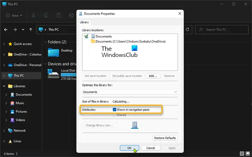The image size is (252, 157).
Task: Expand the Network tree node
Action: [x=4, y=131]
